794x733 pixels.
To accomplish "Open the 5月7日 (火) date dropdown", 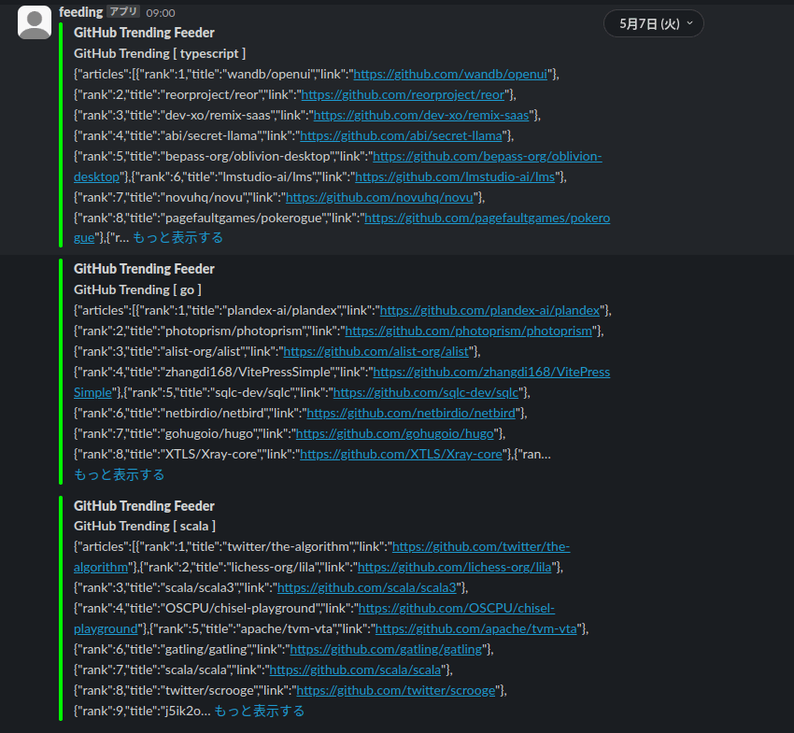I will click(653, 22).
